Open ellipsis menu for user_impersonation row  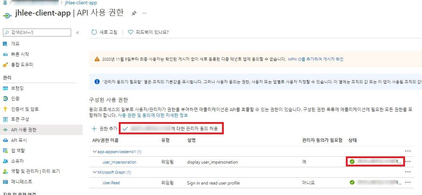[408, 162]
